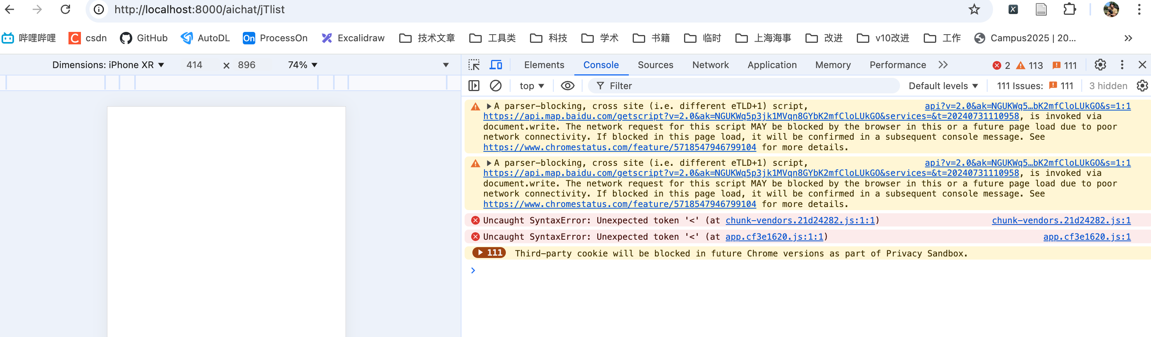1151x337 pixels.
Task: Click the eye live expression icon
Action: click(x=567, y=86)
